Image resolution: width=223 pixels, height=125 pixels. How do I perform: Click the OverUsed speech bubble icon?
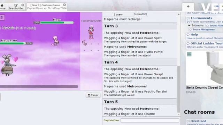pos(188,121)
